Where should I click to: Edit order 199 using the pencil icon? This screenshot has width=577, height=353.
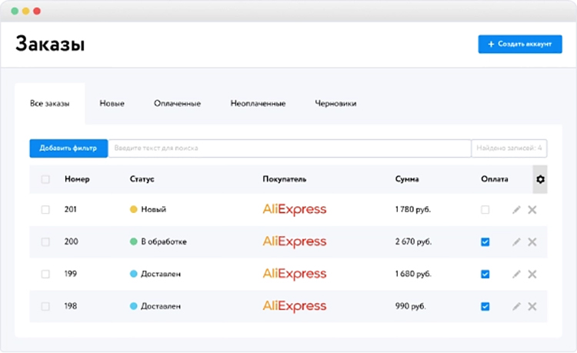[516, 274]
